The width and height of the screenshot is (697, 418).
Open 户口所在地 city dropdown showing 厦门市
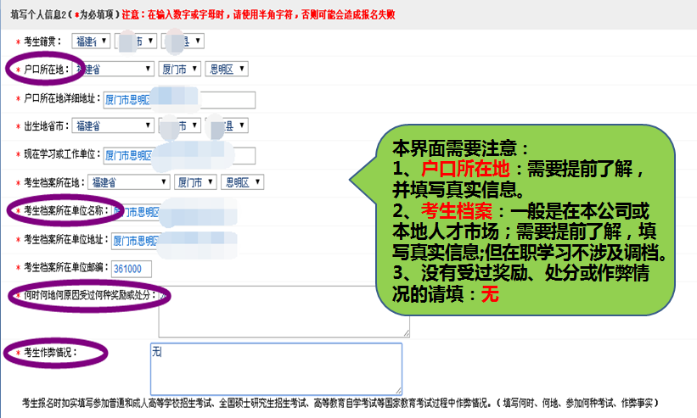coord(178,70)
